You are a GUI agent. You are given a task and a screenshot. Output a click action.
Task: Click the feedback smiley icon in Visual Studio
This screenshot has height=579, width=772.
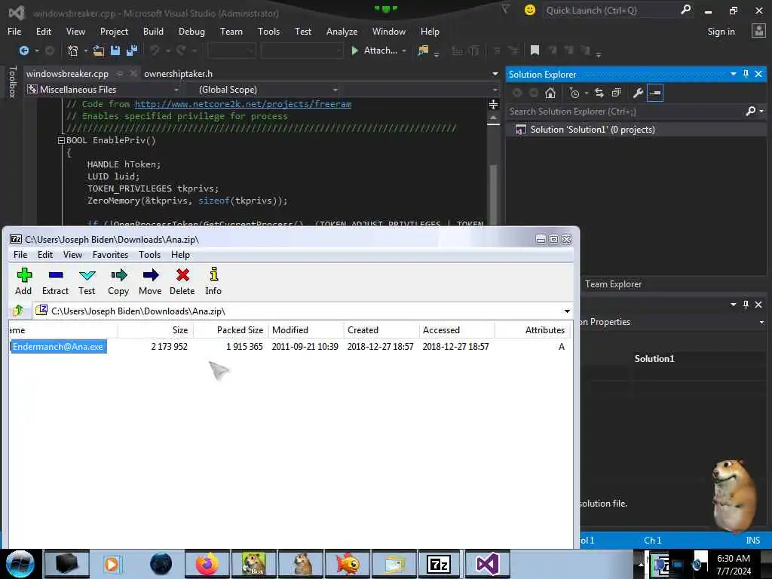pyautogui.click(x=530, y=10)
